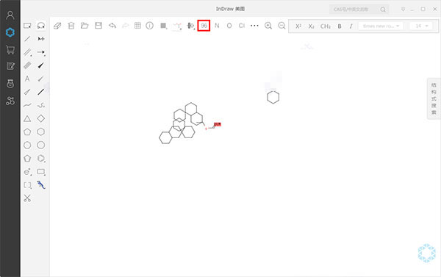Open the 结构式搜索 side tab

pos(434,98)
